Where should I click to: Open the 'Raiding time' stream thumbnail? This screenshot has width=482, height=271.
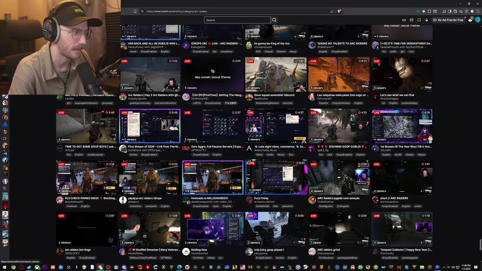pos(213,229)
